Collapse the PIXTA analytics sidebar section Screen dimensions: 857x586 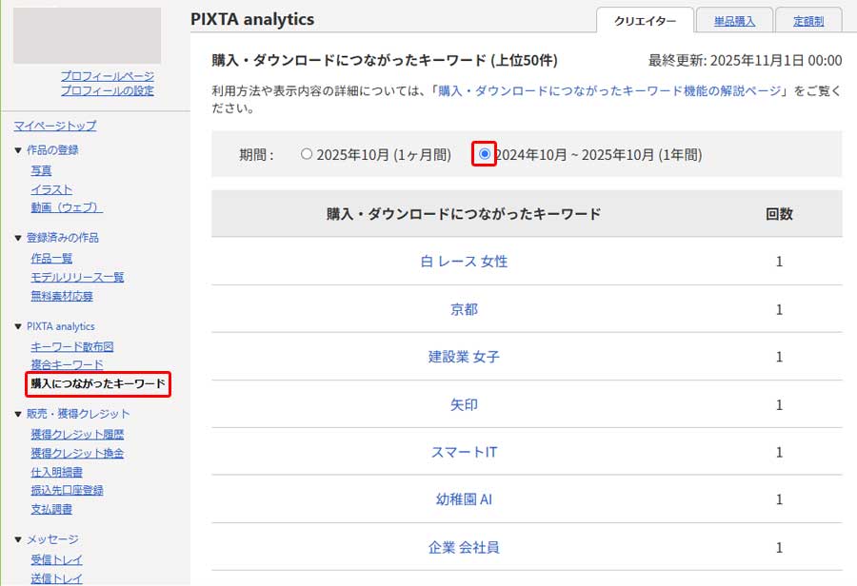(18, 326)
